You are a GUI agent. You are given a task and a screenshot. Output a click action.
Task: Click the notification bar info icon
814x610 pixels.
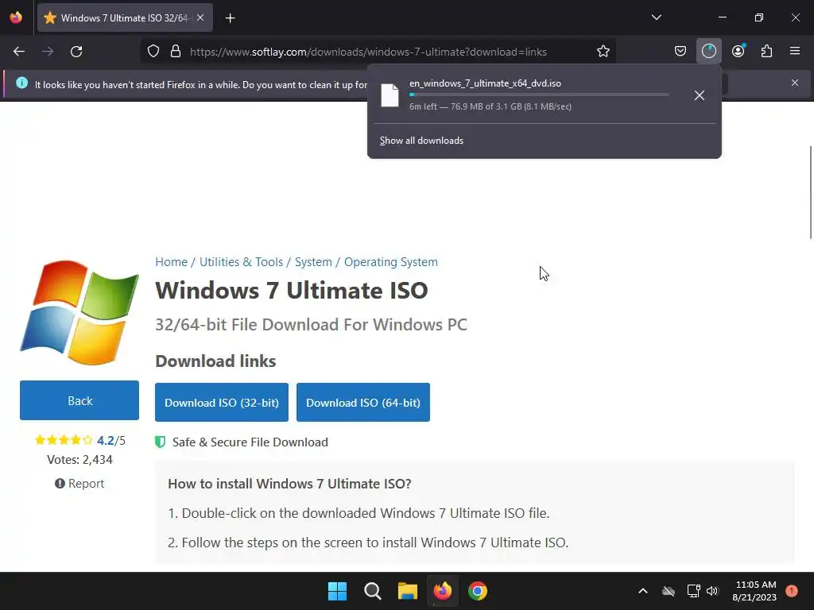pos(21,83)
